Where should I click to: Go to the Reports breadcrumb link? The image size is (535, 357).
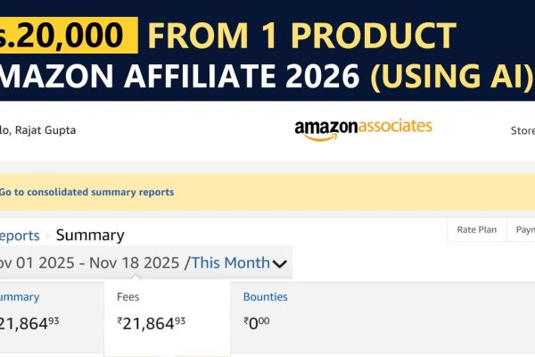20,236
